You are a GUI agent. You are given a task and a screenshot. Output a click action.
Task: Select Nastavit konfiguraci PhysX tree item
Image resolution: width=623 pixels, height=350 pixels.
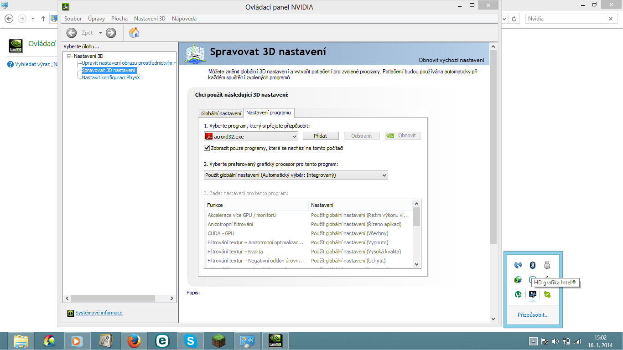click(x=110, y=77)
